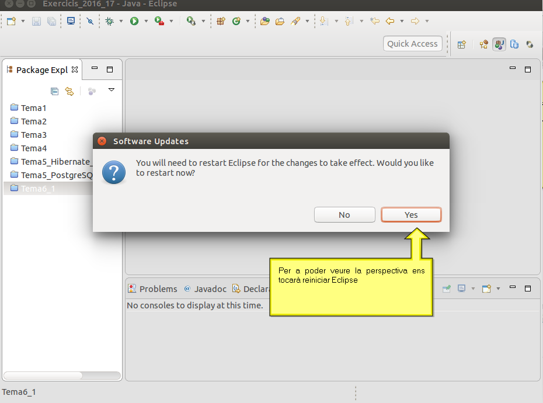
Task: Click the Previous Annotation icon
Action: click(x=349, y=21)
